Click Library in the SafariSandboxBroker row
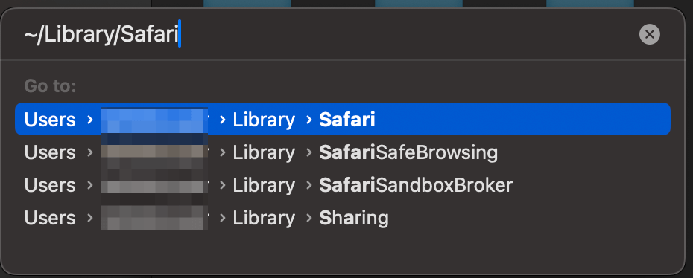693x278 pixels. click(264, 186)
